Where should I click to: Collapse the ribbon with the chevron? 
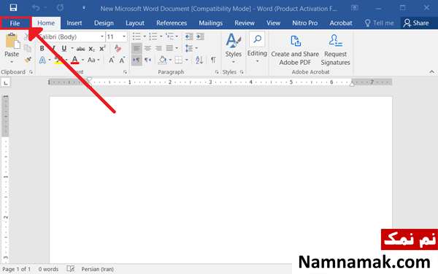coord(432,72)
